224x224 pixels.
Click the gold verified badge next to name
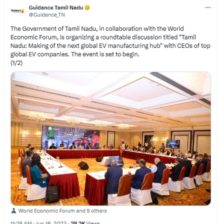pyautogui.click(x=87, y=7)
